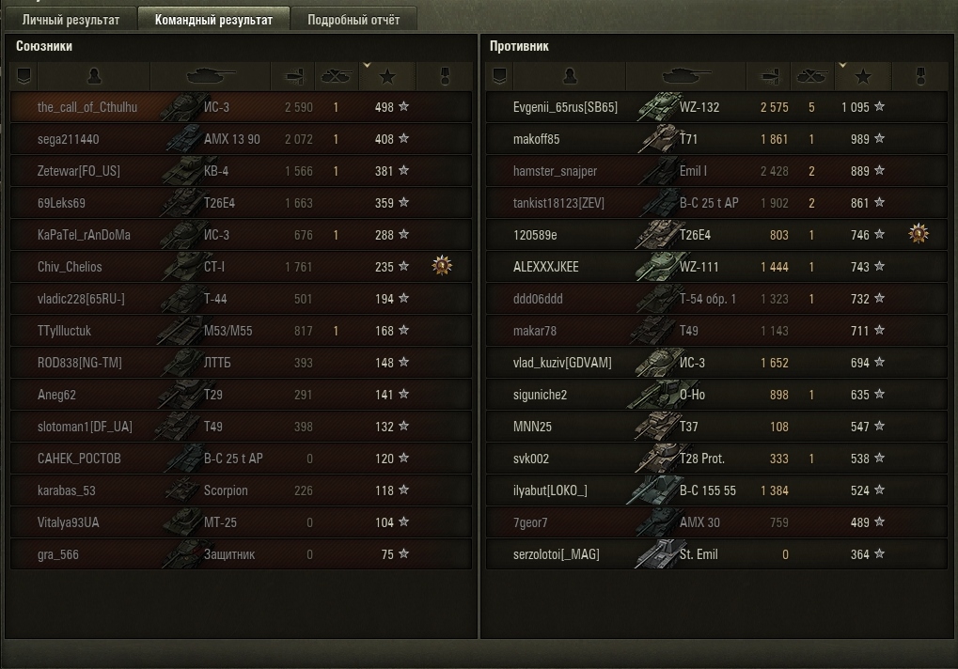Viewport: 958px width, 669px height.
Task: Click 120589e medal achievement icon
Action: click(x=918, y=234)
